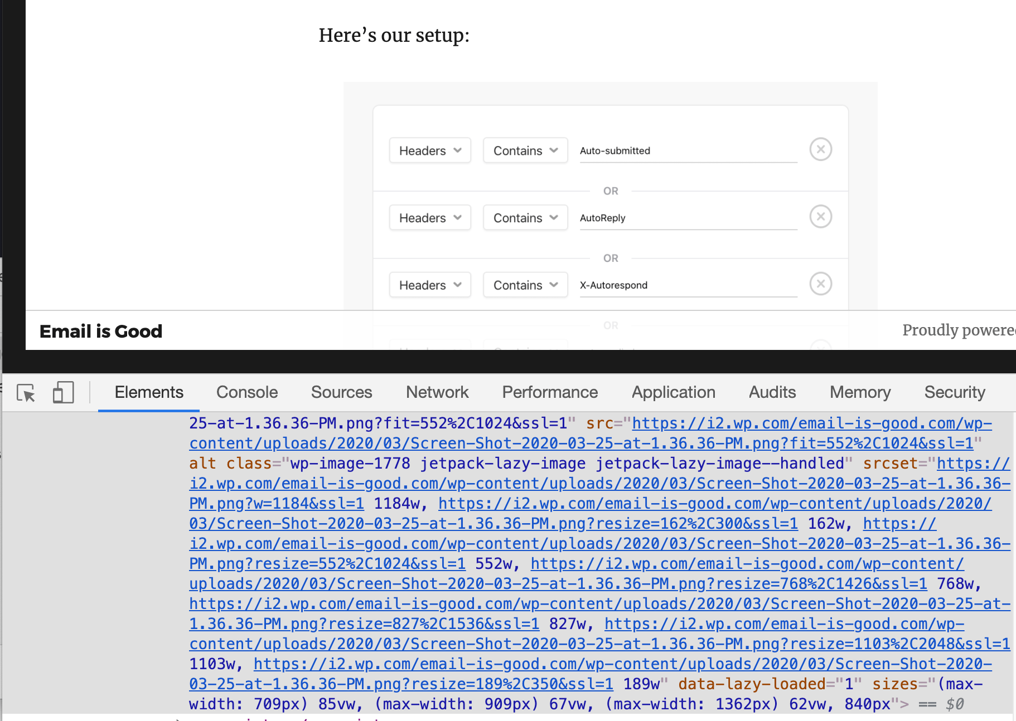Image resolution: width=1016 pixels, height=721 pixels.
Task: Delete the X-Autorespond rule via X icon
Action: pyautogui.click(x=820, y=284)
